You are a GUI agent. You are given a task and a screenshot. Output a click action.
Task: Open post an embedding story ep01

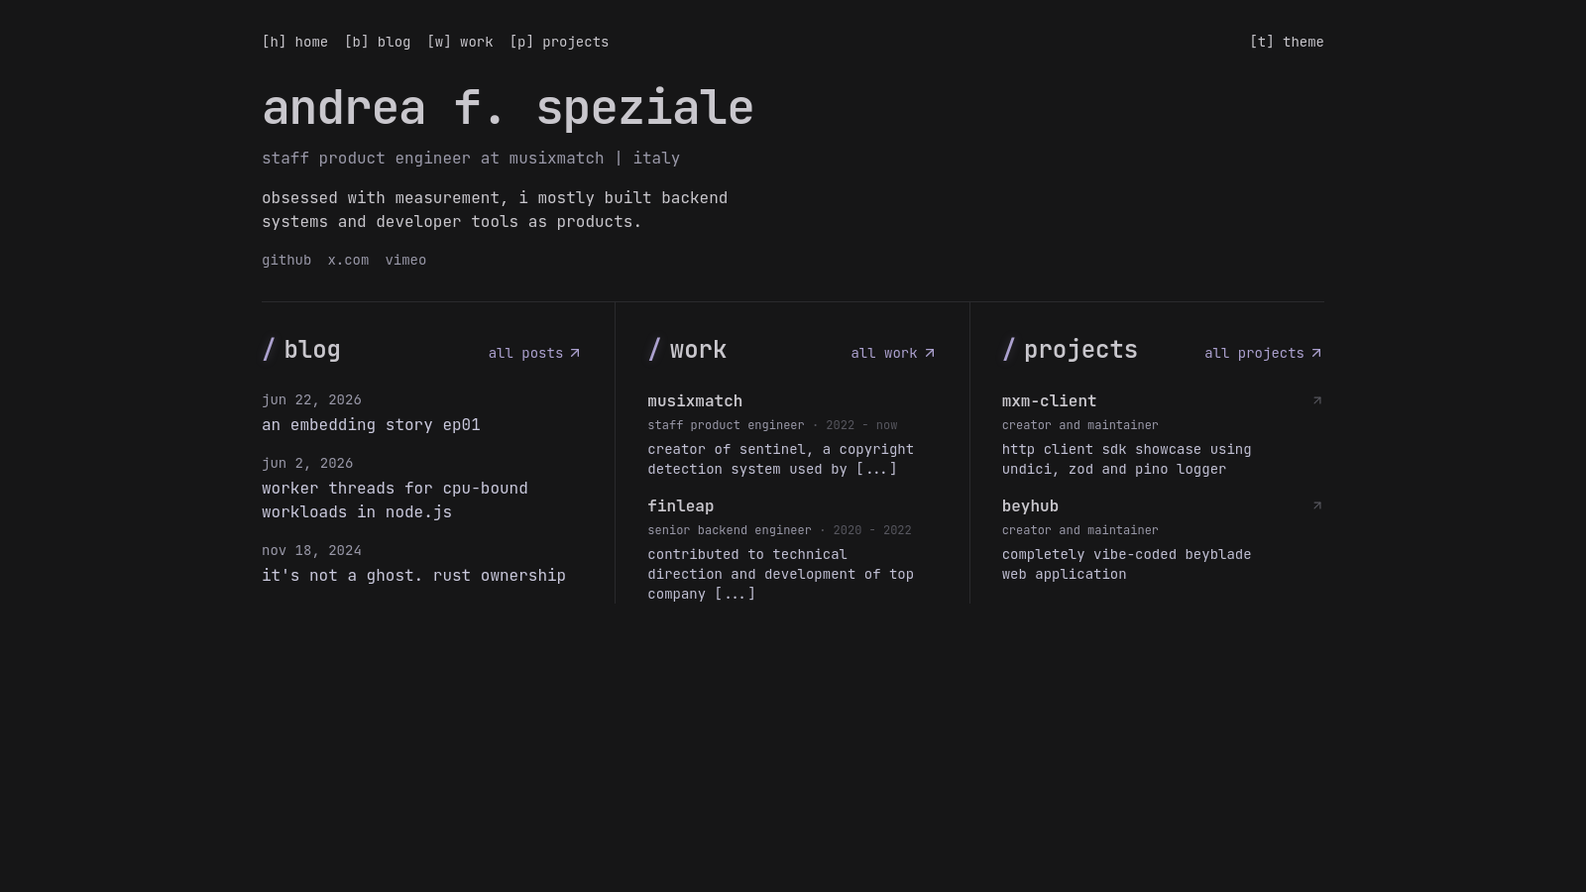(x=371, y=425)
